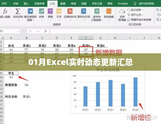
Task: Click 根据所选内容创建 button
Action: click(x=139, y=20)
